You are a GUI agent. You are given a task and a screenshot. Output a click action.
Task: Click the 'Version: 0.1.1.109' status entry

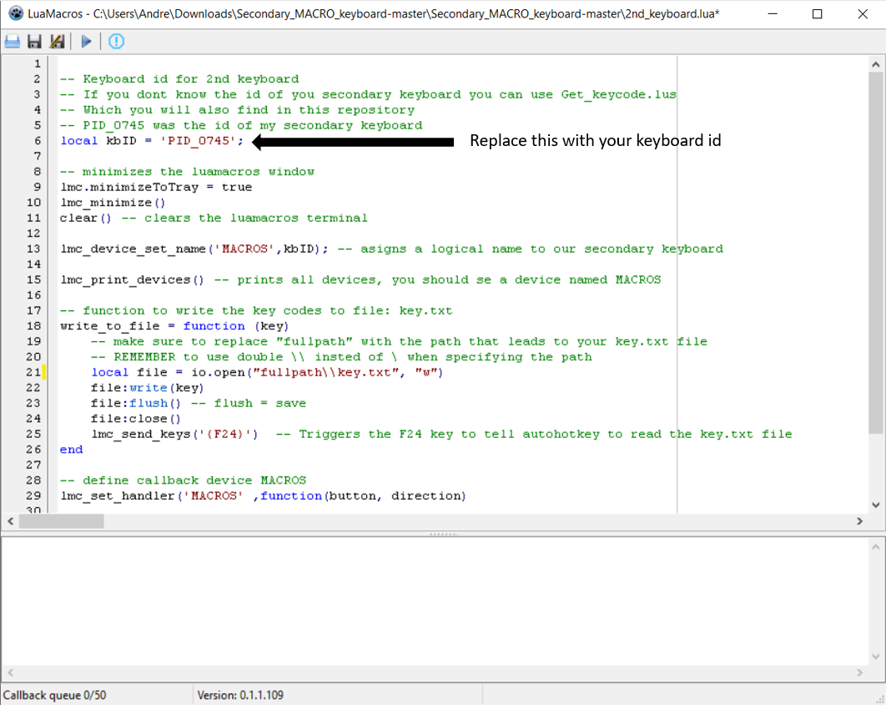240,695
